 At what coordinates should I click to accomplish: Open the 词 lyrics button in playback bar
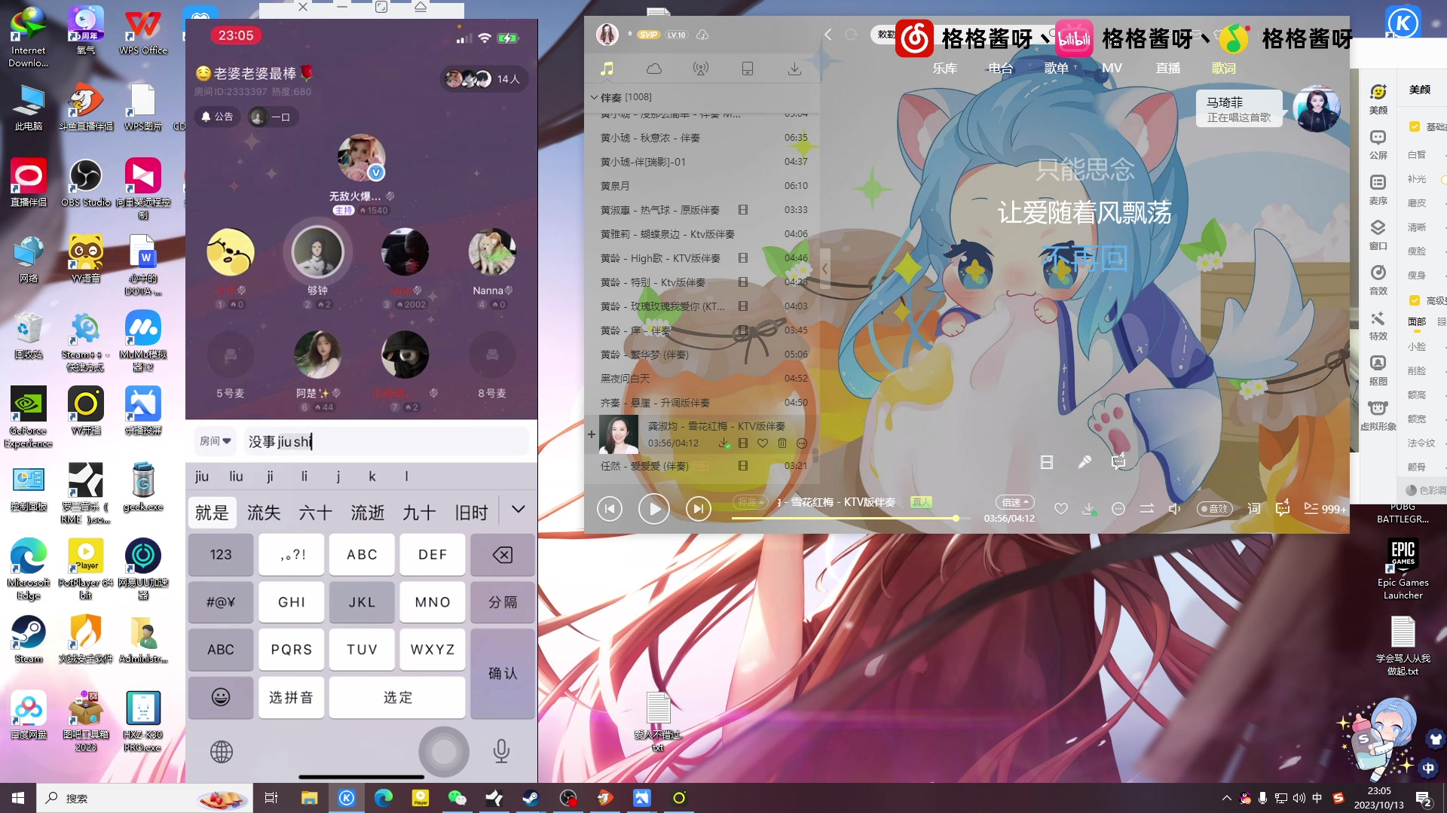1253,509
